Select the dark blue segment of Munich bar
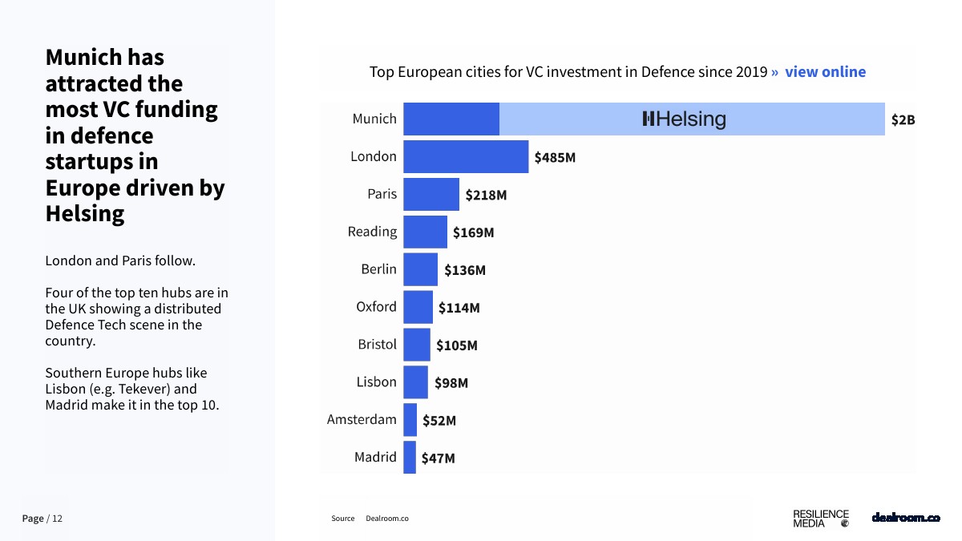962x541 pixels. 451,119
